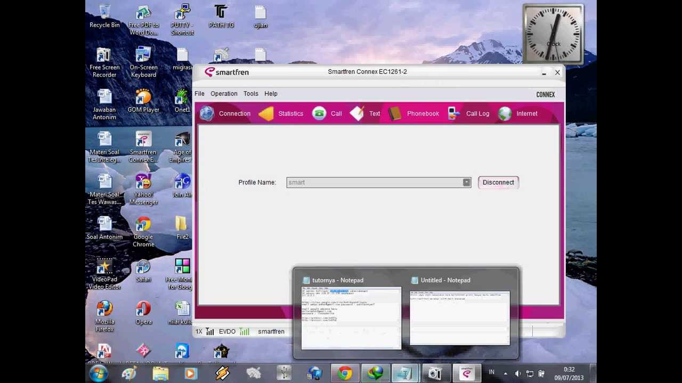Switch to the Text messaging tab

point(365,113)
